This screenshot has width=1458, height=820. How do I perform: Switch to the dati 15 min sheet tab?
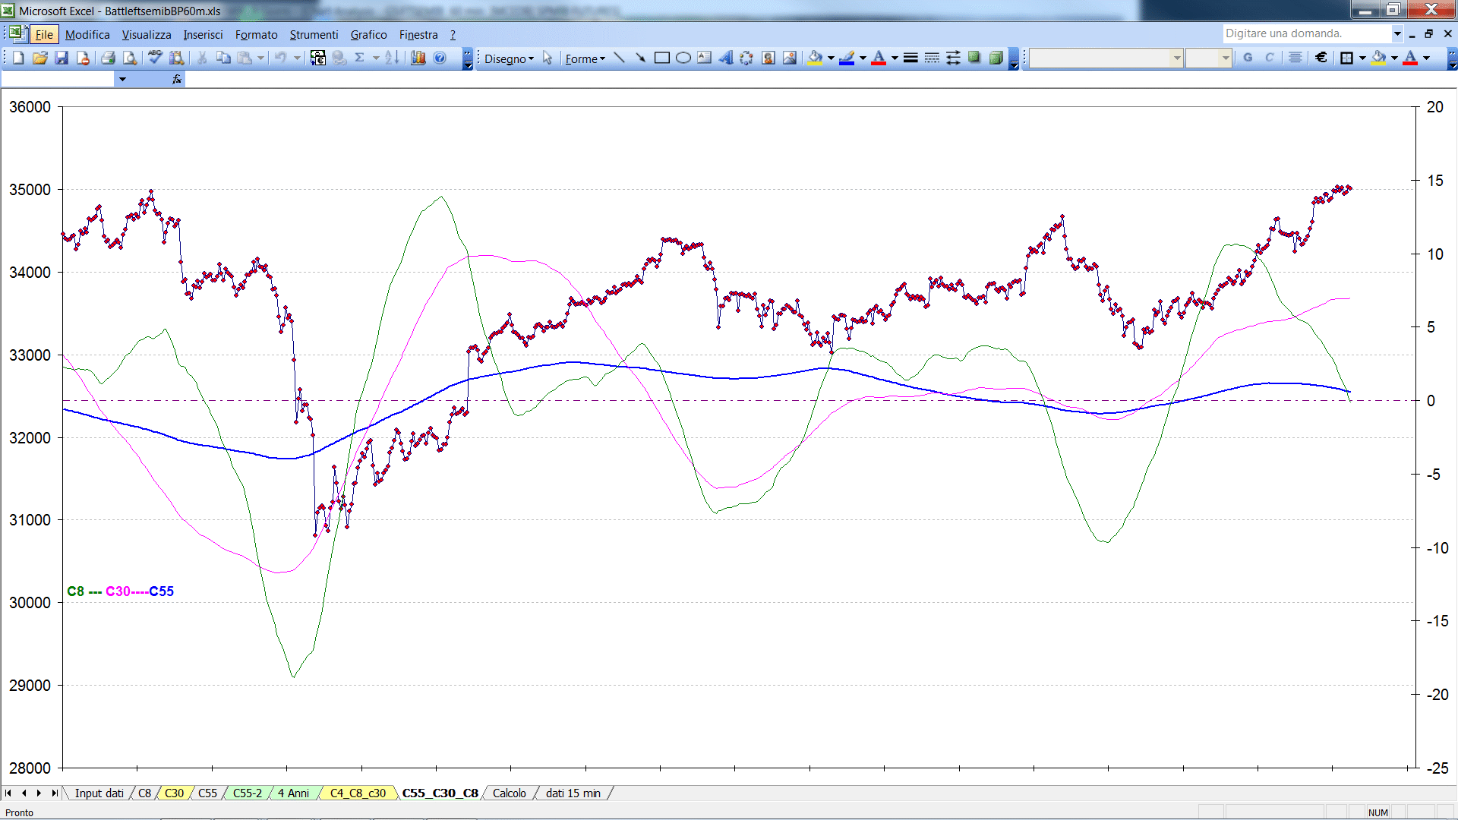[x=573, y=793]
